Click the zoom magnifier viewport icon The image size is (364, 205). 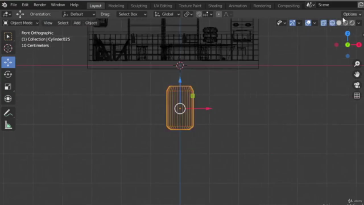pos(357,64)
